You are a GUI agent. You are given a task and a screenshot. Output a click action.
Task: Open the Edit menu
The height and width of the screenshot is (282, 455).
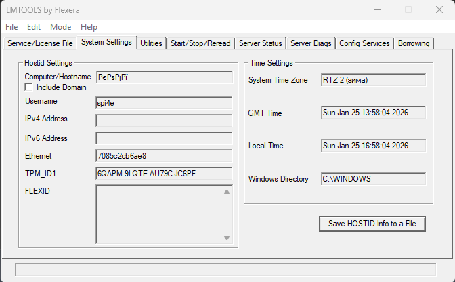34,27
